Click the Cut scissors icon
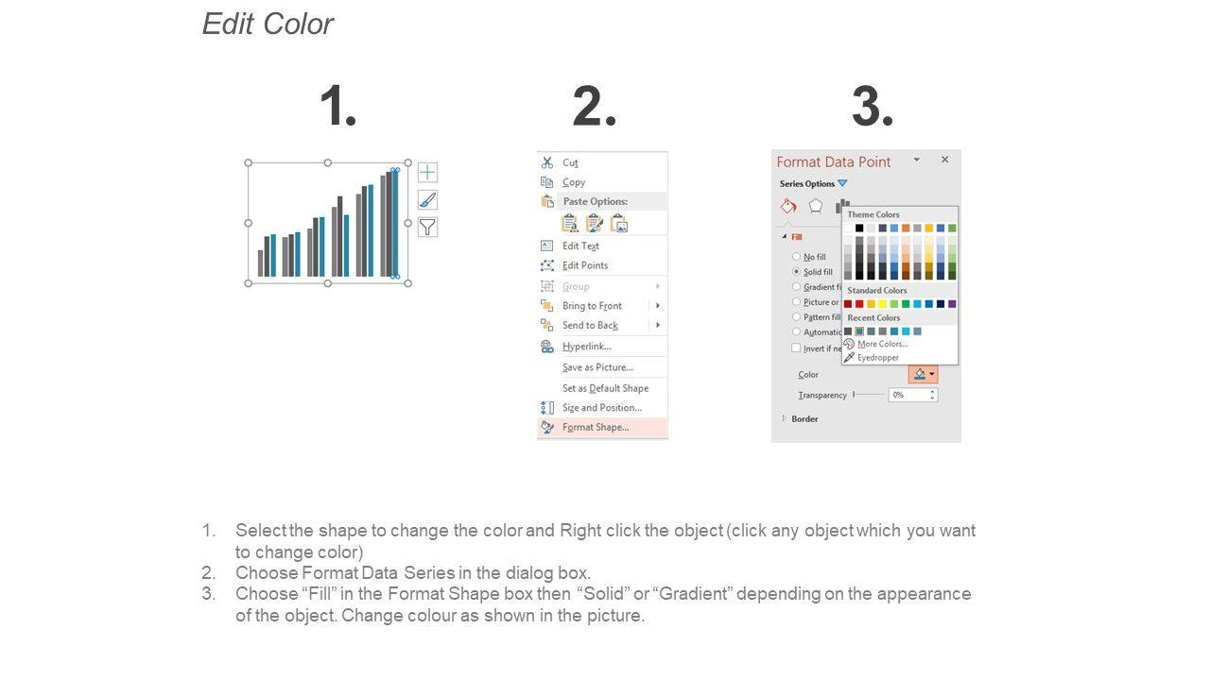The height and width of the screenshot is (680, 1210). 547,162
